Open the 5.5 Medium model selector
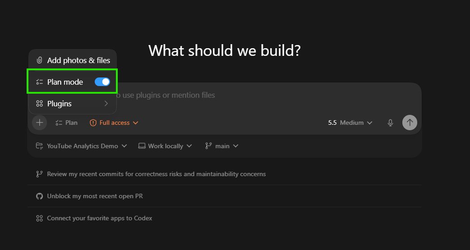Viewport: 470px width, 250px height. click(x=350, y=123)
